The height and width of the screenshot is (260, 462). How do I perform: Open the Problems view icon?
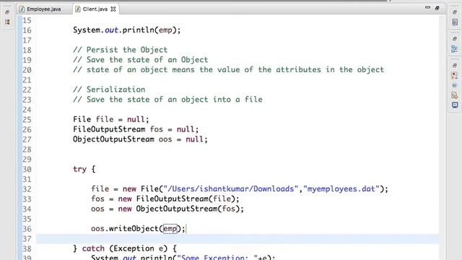point(455,75)
